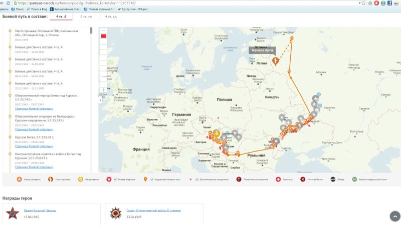Viewport: 401px width, 225px height.
Task: Click the Первичное захоронение cross icon
Action: pos(239,179)
